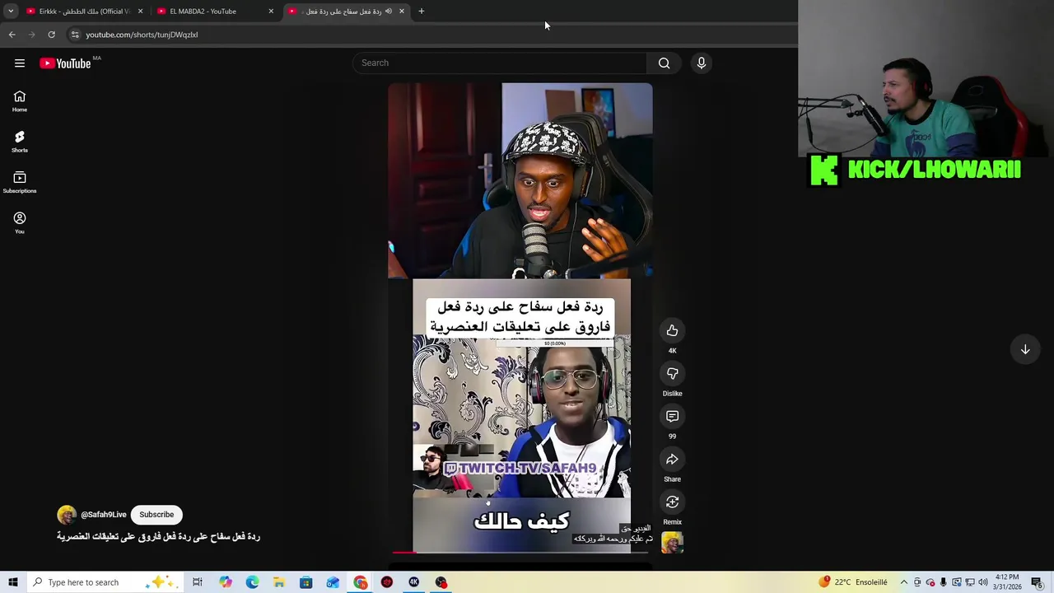This screenshot has width=1054, height=593.
Task: Open the @Safah9Live channel avatar
Action: tap(67, 515)
